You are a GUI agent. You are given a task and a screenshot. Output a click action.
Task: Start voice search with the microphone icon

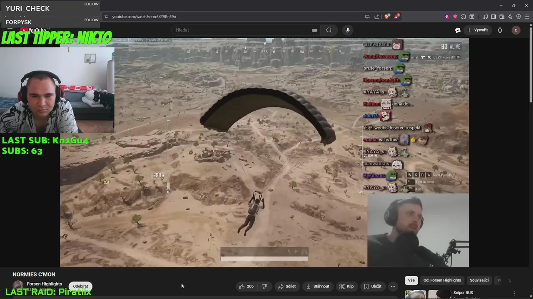(x=348, y=30)
